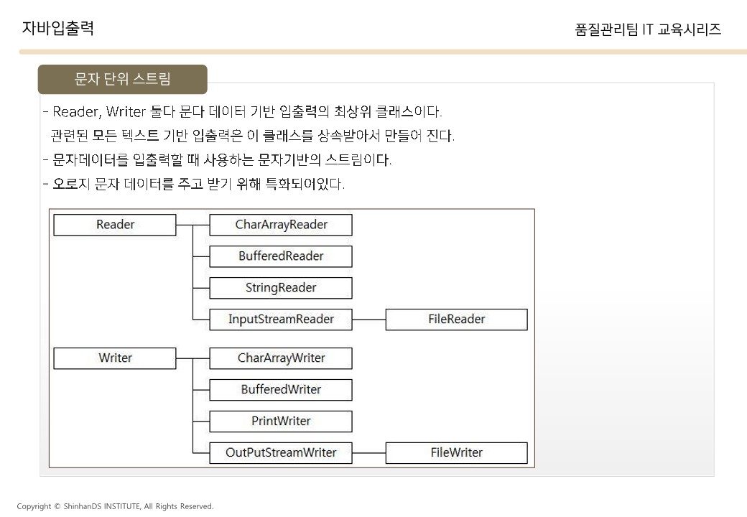Click the CharArrayReader box

(x=281, y=225)
